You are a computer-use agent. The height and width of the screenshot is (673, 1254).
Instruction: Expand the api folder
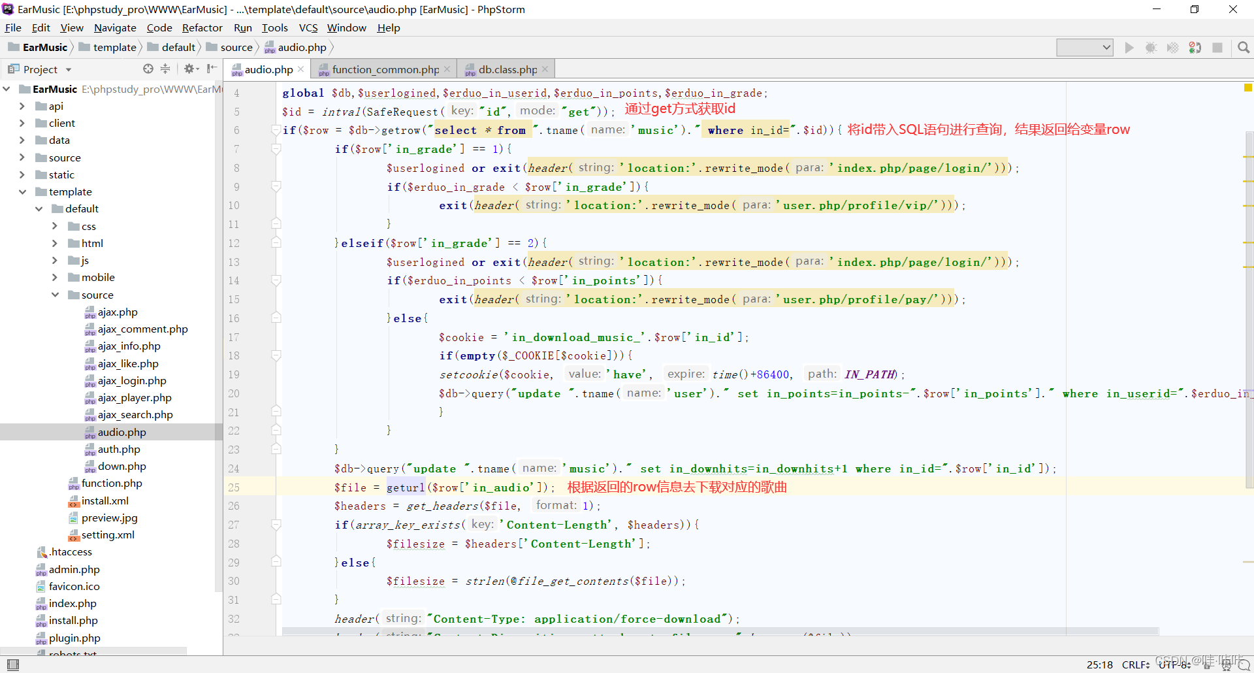[22, 106]
